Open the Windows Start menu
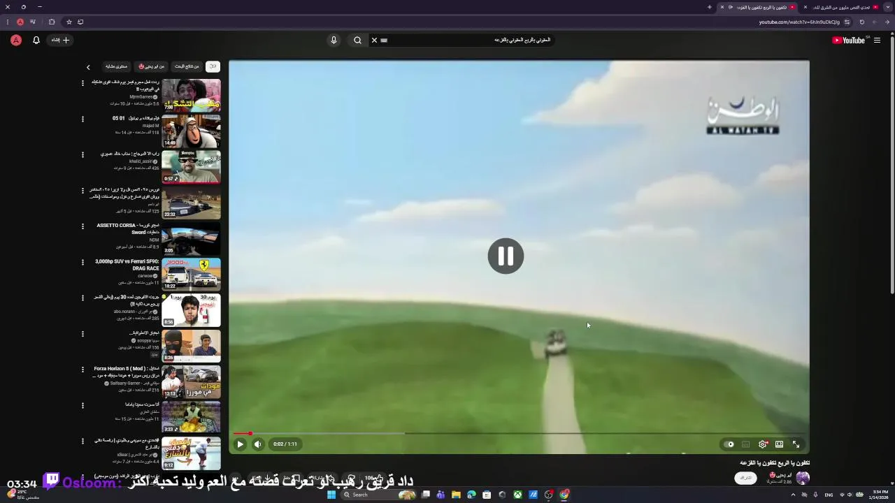Screen dimensions: 895x503 point(331,495)
